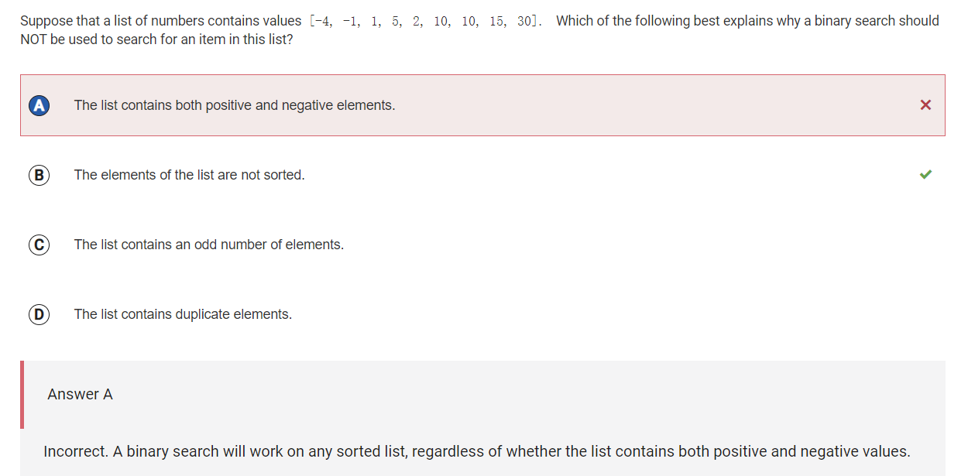The image size is (968, 476).
Task: Select radio option B
Action: (x=39, y=175)
